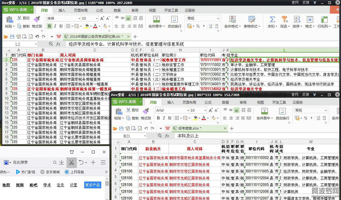Toggle Underline in the 2018 window

point(170,118)
